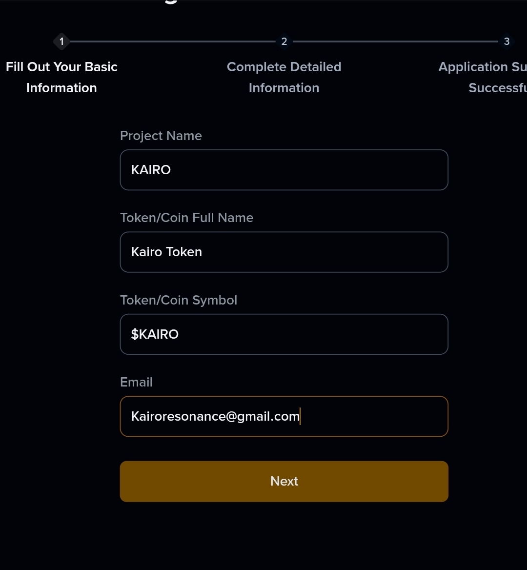Open the 'Application Submitted Successfully' step label
Viewport: 527px width, 570px height.
tap(483, 78)
